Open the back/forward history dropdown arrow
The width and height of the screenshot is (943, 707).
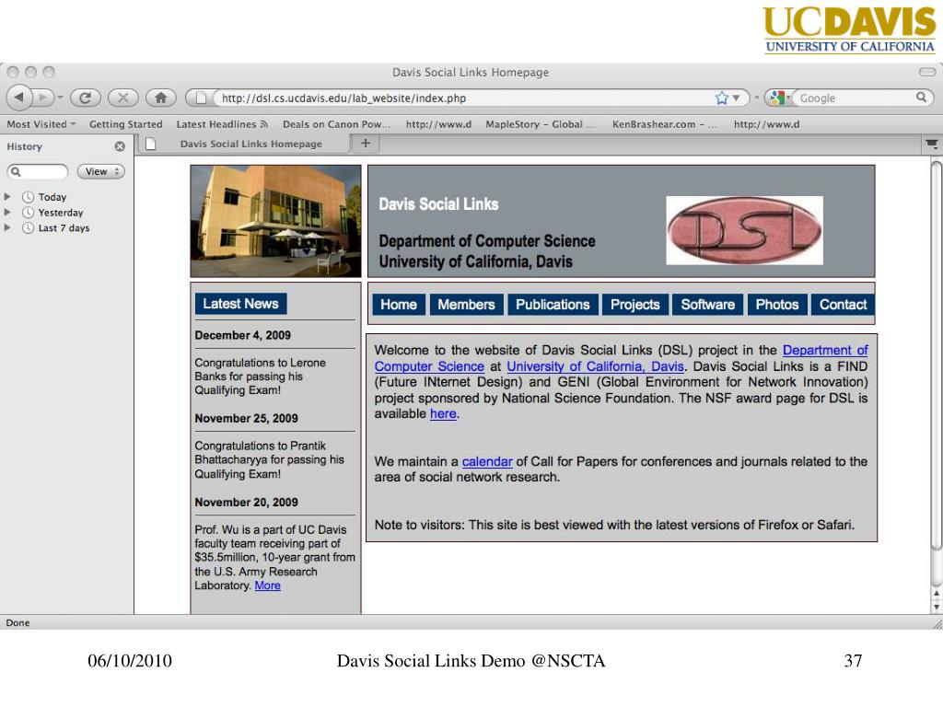(x=60, y=98)
